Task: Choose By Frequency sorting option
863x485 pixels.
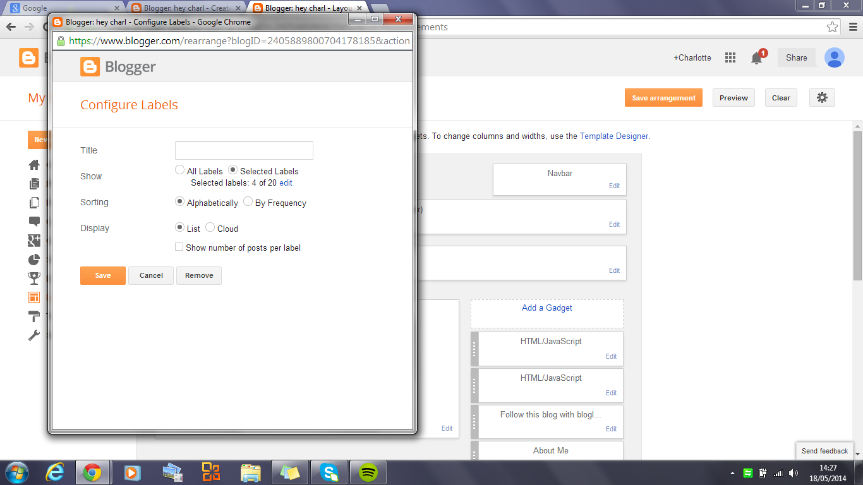Action: point(248,202)
